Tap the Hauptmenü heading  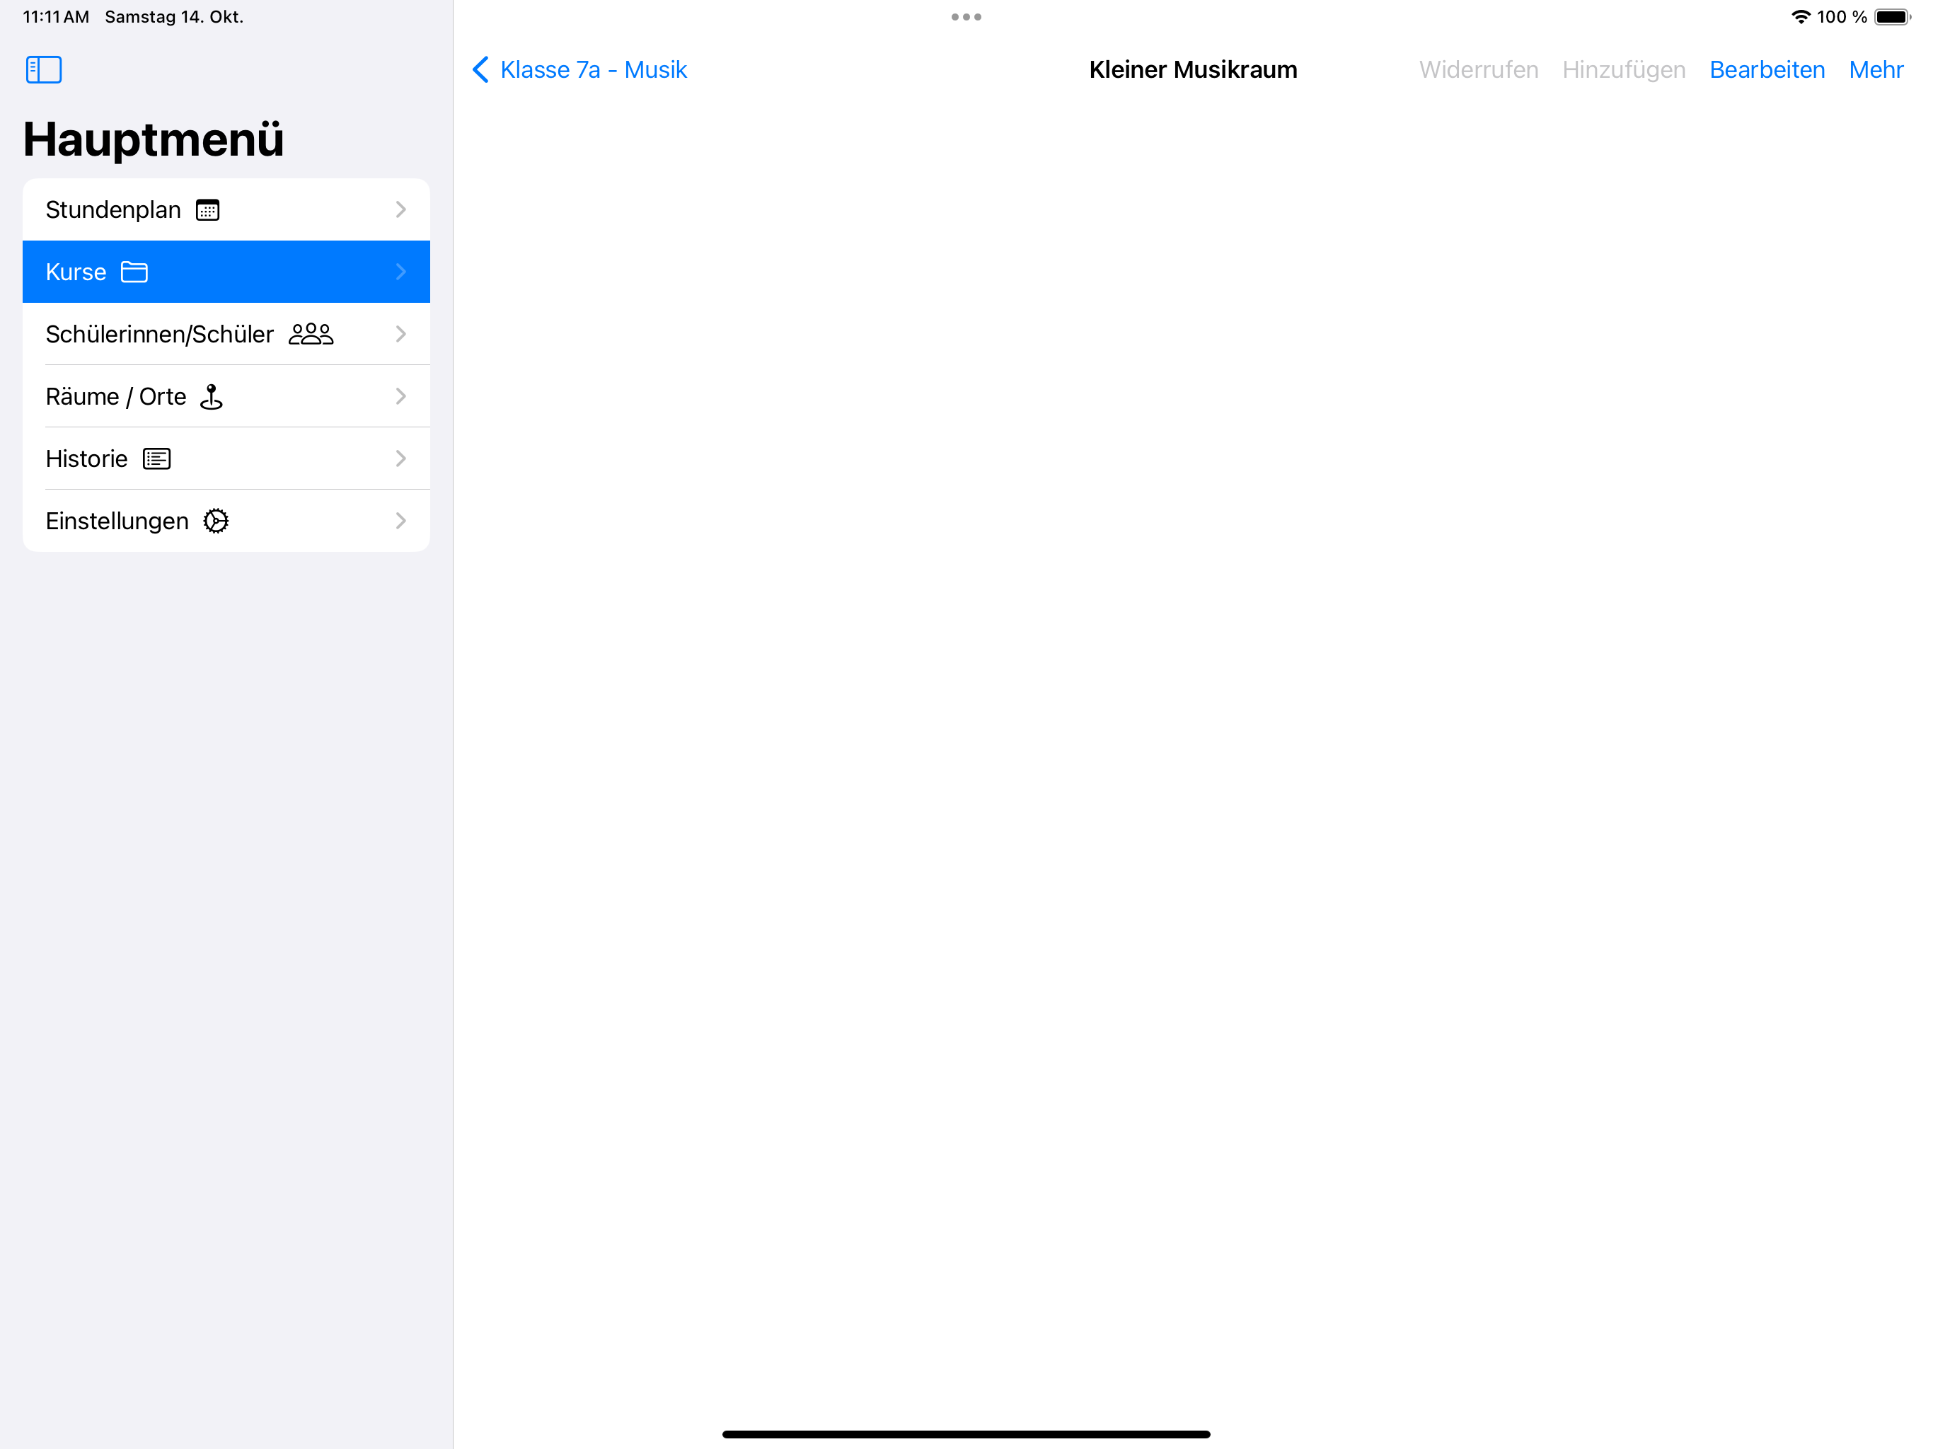point(154,139)
